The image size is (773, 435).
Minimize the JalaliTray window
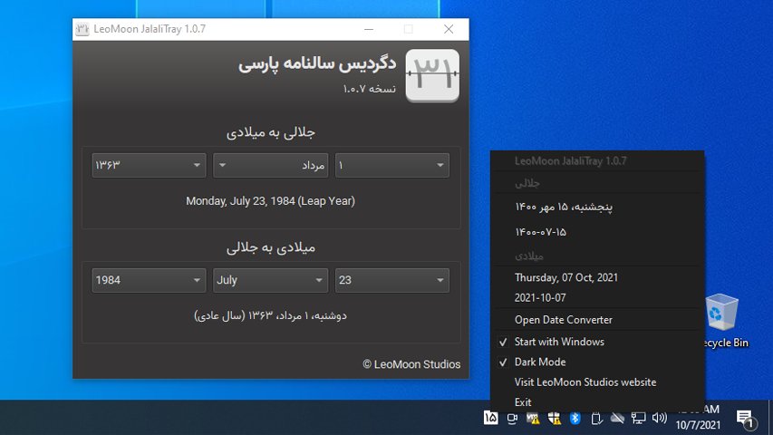(x=369, y=29)
